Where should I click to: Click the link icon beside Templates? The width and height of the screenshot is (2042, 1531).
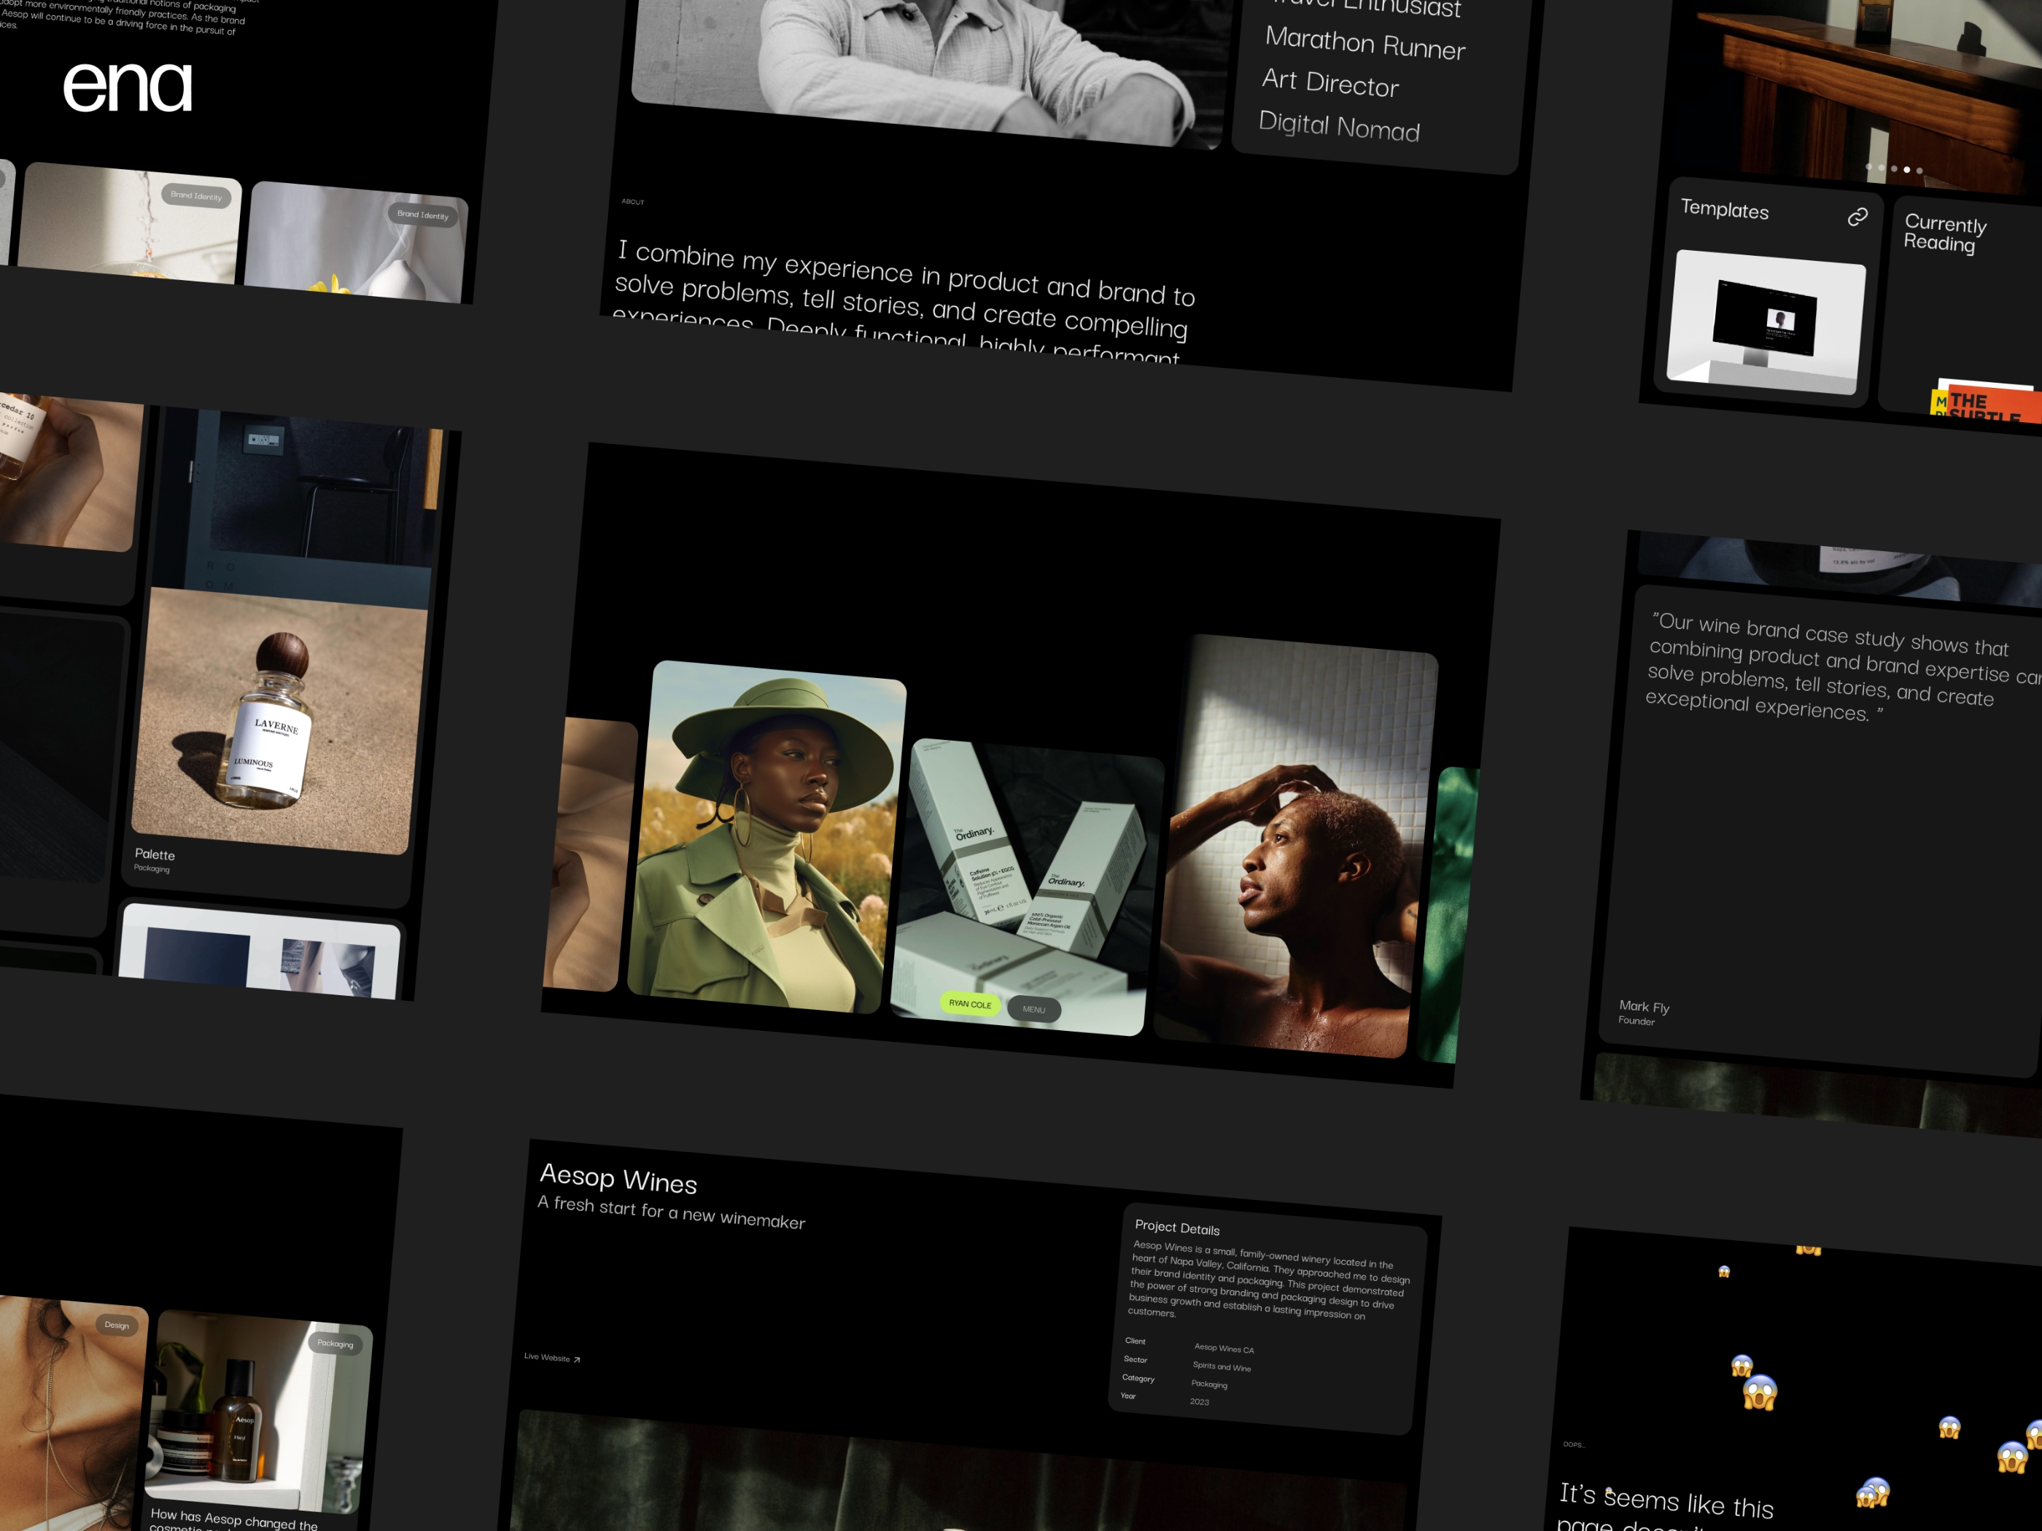(1857, 217)
